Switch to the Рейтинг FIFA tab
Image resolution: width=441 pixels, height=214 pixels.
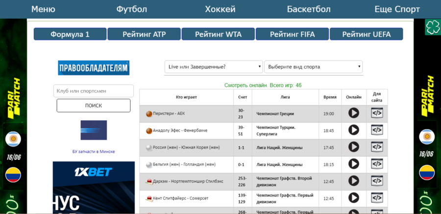[x=292, y=34]
